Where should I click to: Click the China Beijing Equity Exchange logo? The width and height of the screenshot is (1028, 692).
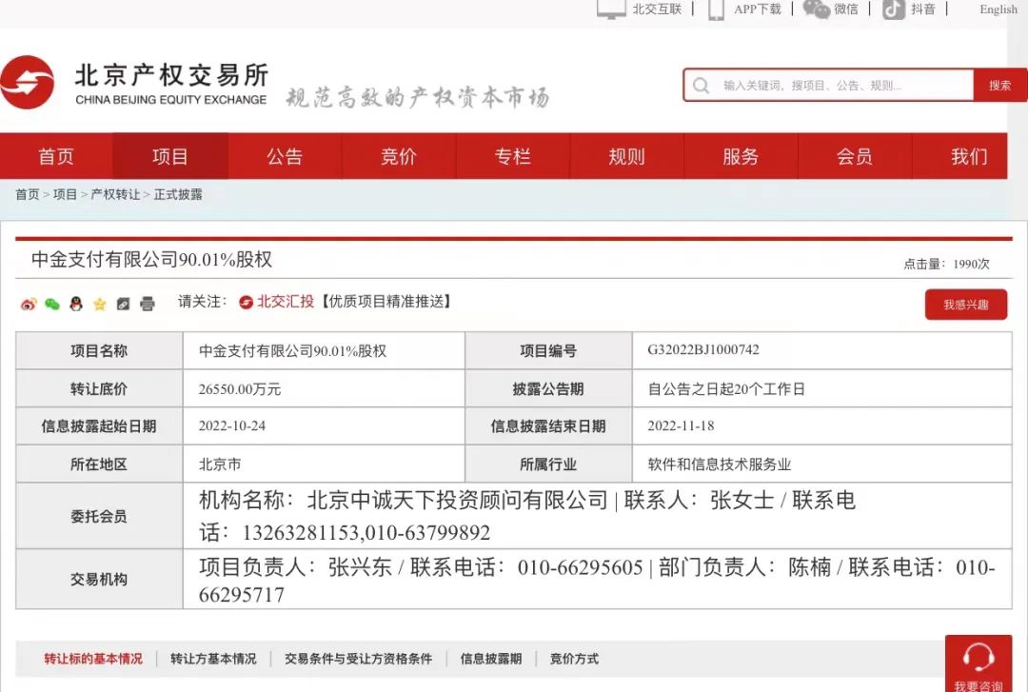pyautogui.click(x=135, y=83)
